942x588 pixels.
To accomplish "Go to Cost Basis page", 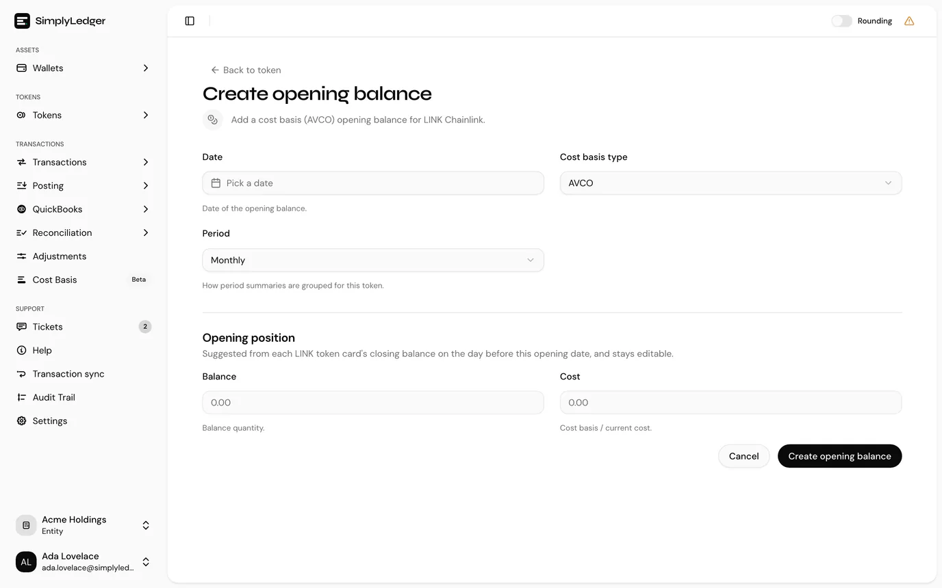I will click(x=84, y=280).
